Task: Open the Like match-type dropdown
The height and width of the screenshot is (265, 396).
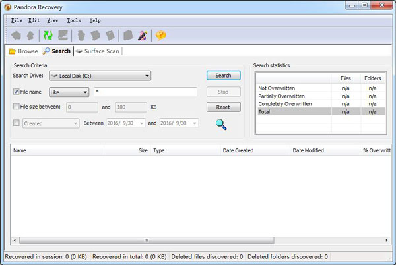Action: (x=69, y=92)
